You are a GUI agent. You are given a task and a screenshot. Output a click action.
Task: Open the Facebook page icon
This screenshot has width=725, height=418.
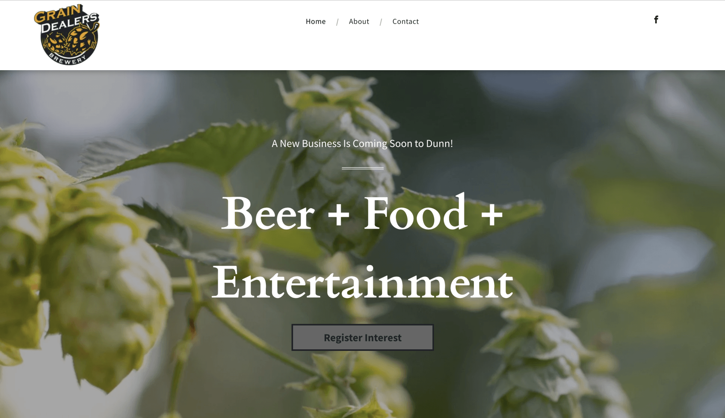[656, 20]
